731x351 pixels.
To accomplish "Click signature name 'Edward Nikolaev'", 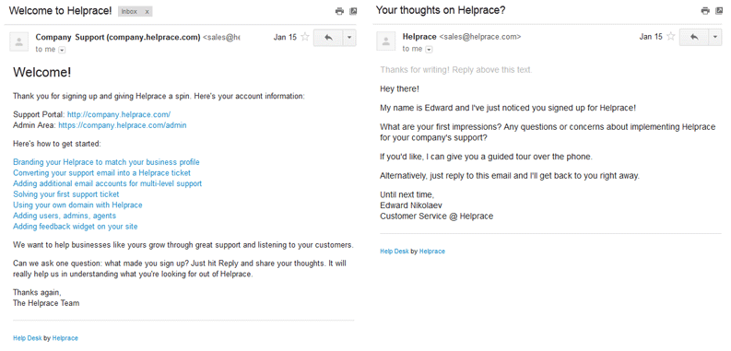I will (x=411, y=205).
